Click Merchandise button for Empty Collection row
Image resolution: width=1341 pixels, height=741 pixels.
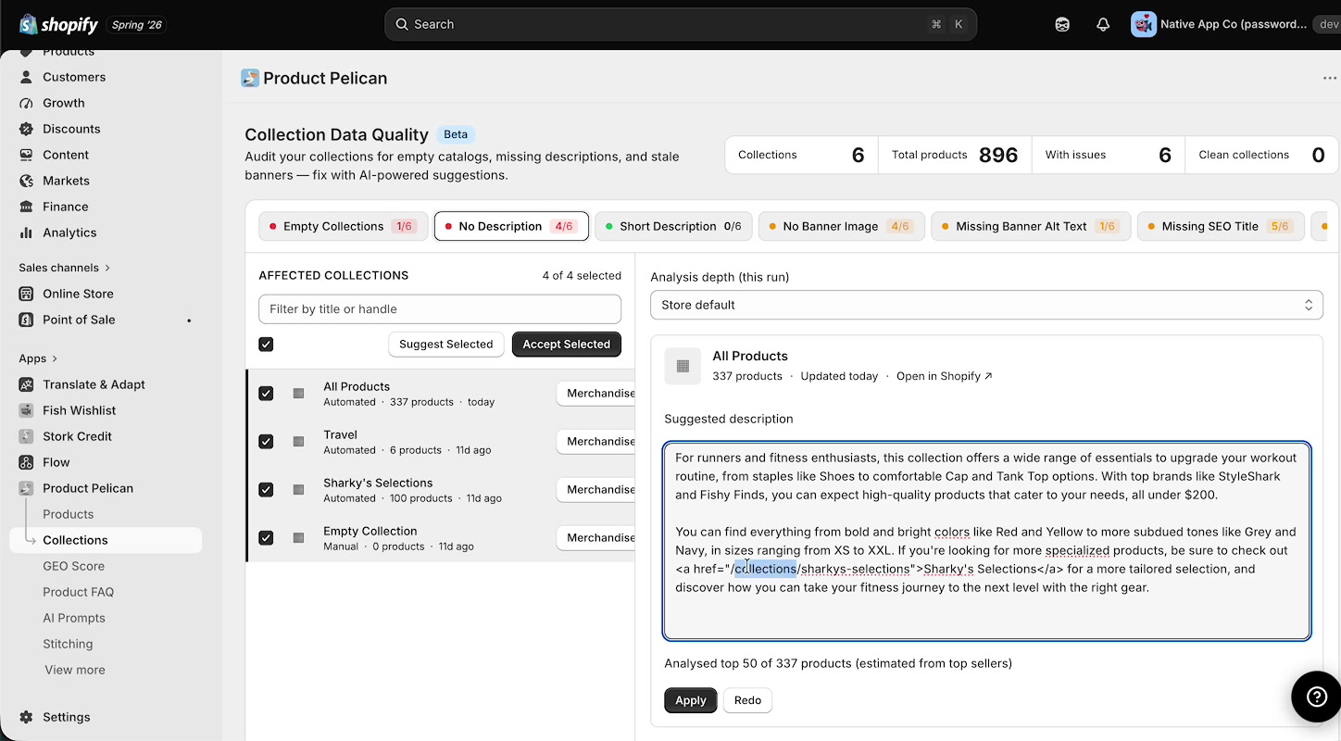pos(595,538)
